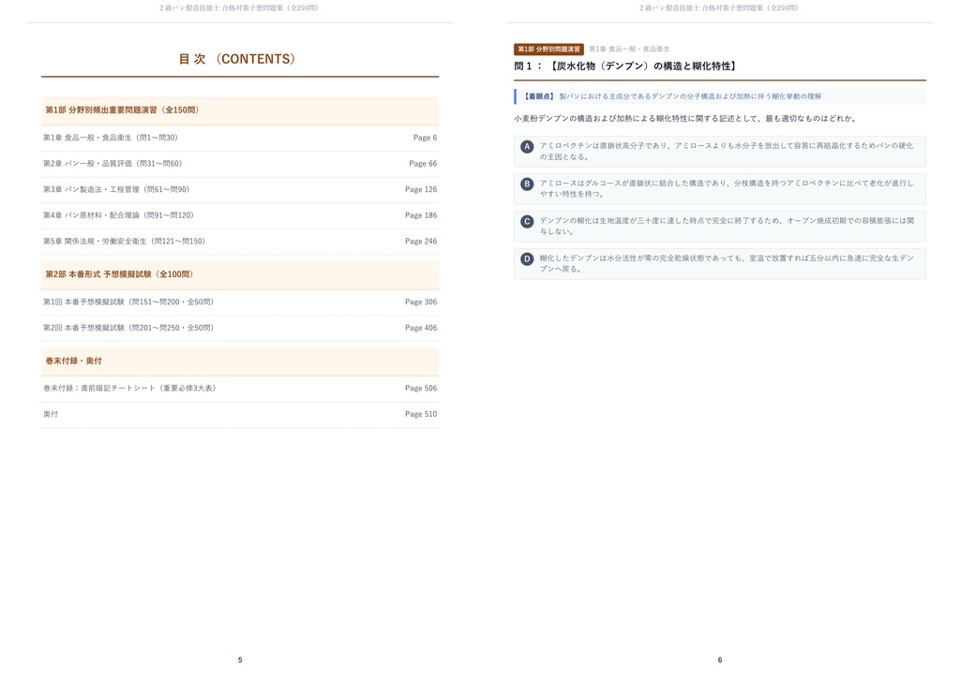Open 第1回 本番予想模擬試験 (問151〜問200) entry
The width and height of the screenshot is (960, 678).
[x=240, y=302]
